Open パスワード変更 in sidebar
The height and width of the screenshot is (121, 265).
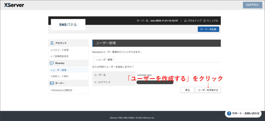(x=60, y=50)
